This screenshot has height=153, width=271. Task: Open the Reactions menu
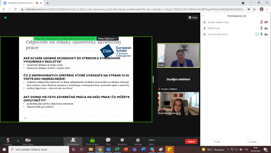[x=122, y=141]
